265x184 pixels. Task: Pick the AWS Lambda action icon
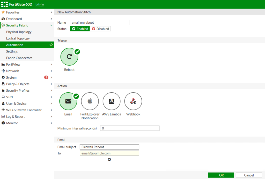[112, 101]
